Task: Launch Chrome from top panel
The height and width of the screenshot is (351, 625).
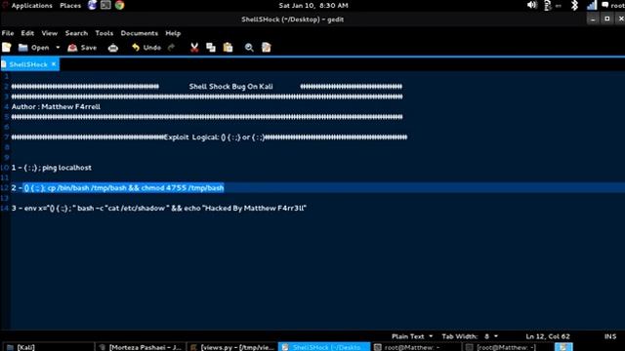Action: click(x=119, y=5)
